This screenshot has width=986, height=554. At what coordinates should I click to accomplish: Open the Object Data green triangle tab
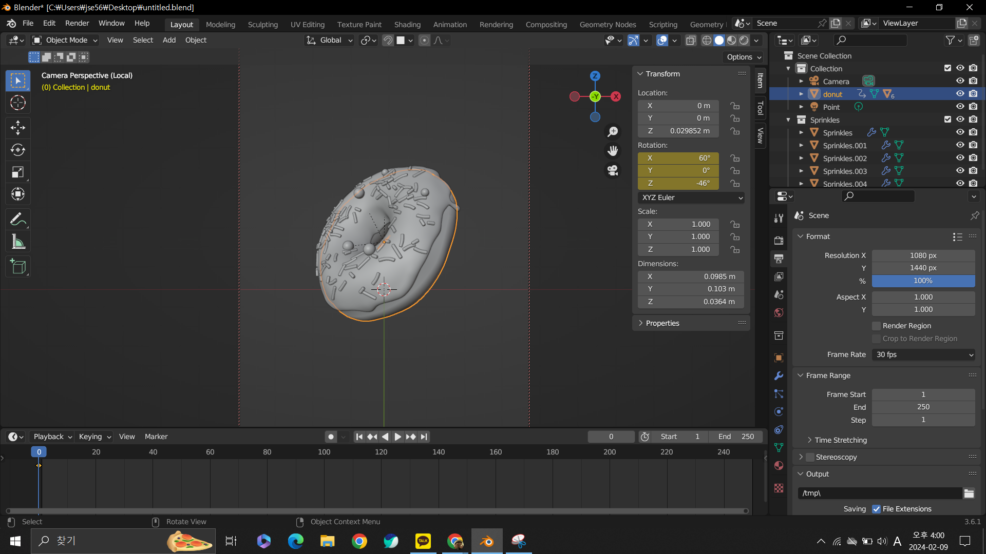779,447
